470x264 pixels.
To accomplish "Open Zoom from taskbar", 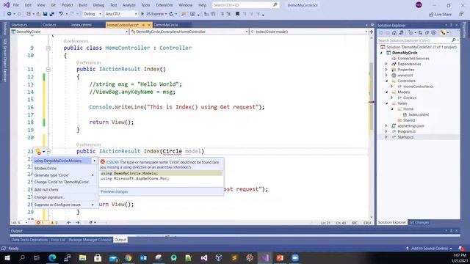I will coord(295,257).
